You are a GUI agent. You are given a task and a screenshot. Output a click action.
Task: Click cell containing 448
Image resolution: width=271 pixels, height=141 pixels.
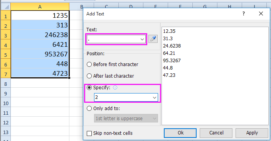point(40,64)
